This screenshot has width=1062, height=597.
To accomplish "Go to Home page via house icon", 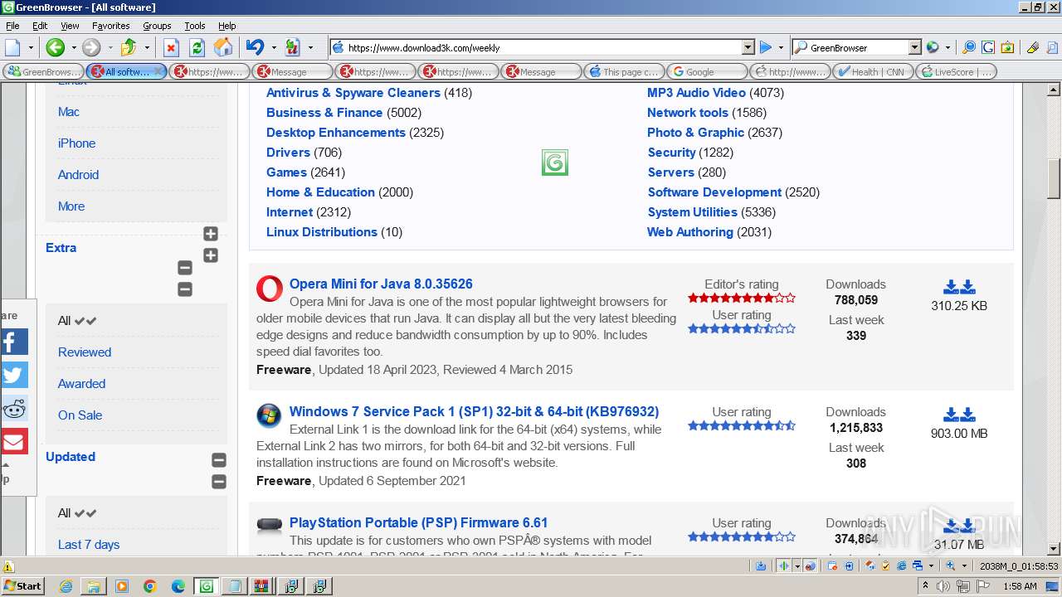I will (222, 47).
